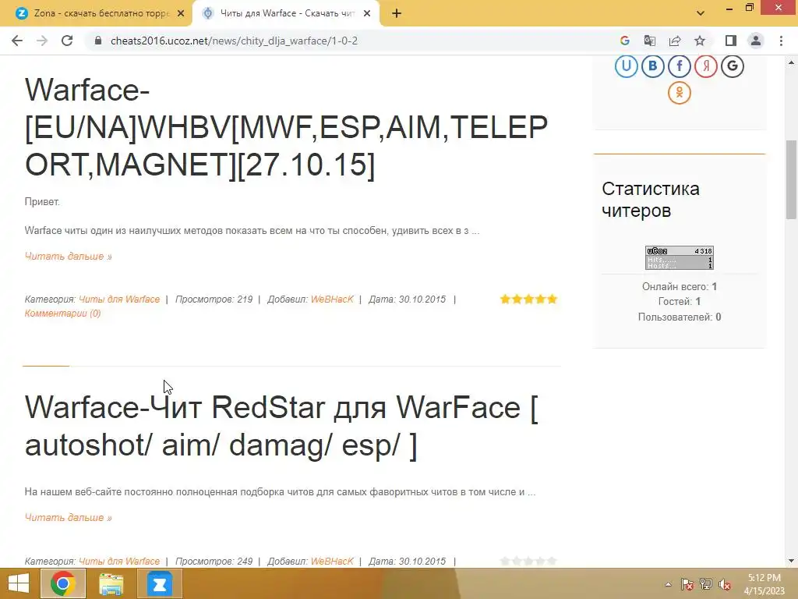The height and width of the screenshot is (599, 798).
Task: Open WeBHacK author of RedStar post
Action: 332,562
